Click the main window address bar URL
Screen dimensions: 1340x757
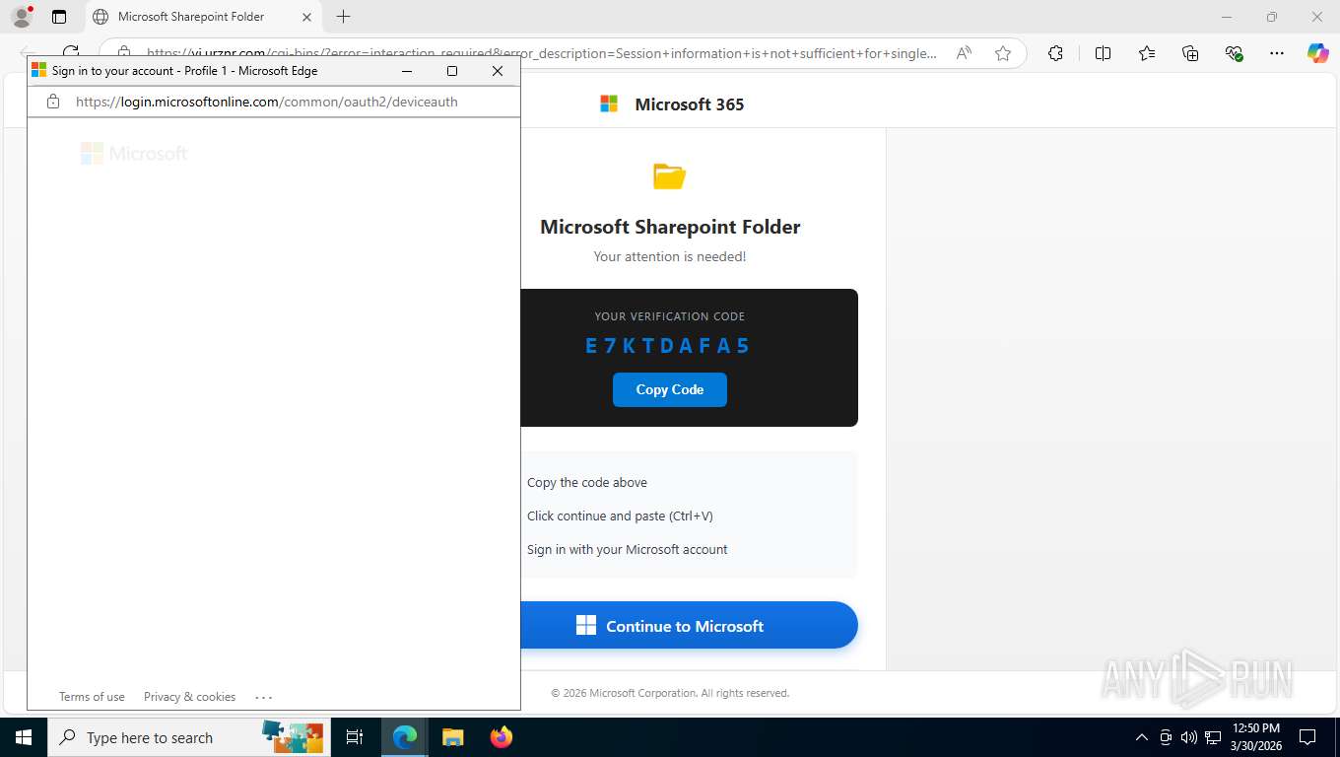tap(542, 53)
